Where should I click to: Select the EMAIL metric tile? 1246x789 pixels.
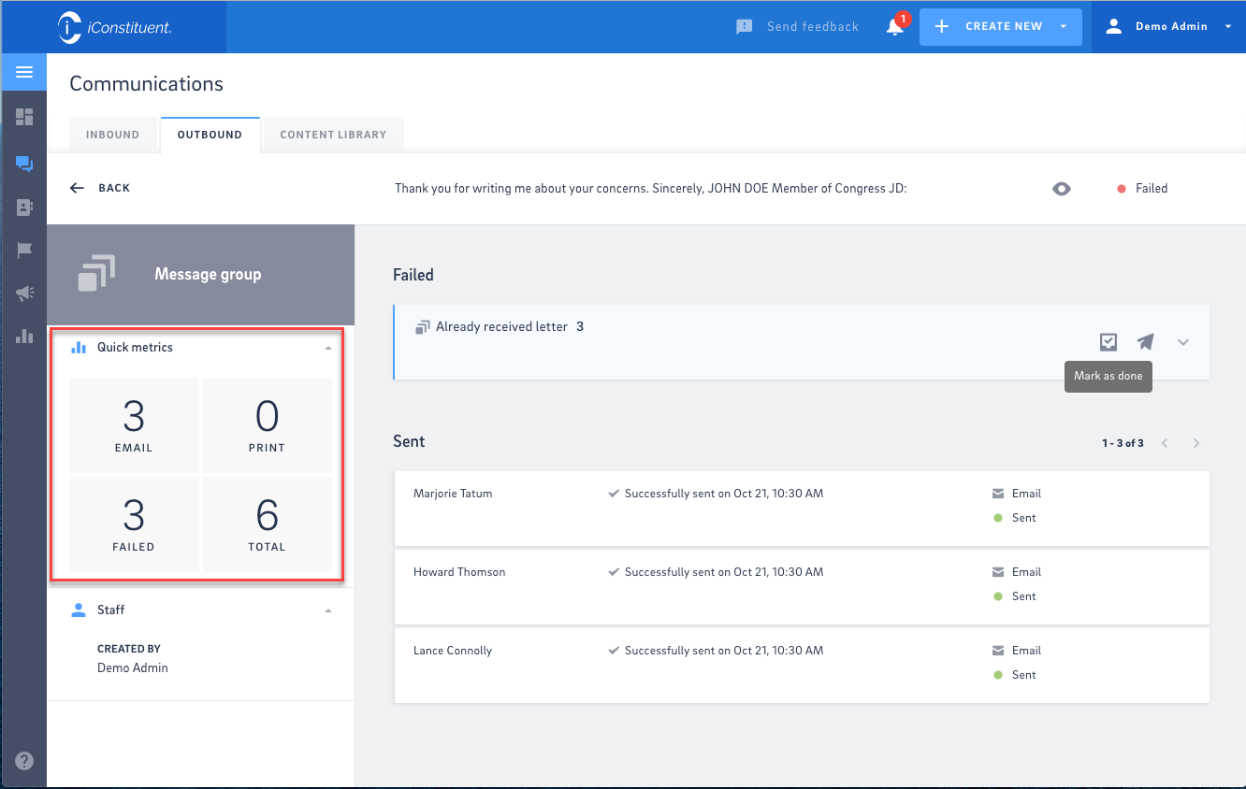pyautogui.click(x=134, y=425)
